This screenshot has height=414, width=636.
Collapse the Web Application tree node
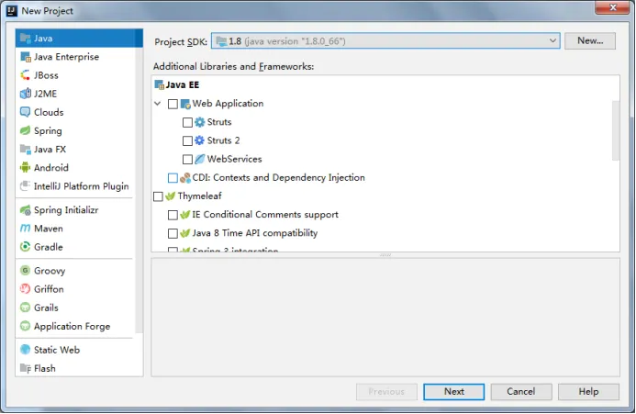coord(158,104)
